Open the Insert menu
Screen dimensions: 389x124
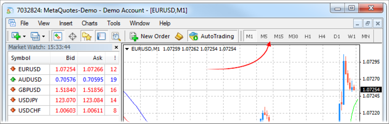[66, 23]
